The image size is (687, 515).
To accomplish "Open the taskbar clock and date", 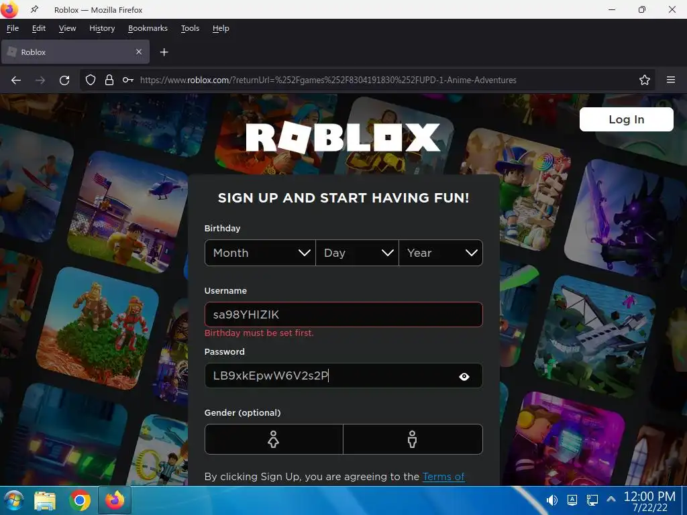I will 649,502.
